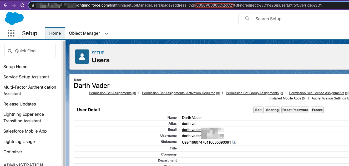
Task: Open Lightning Usage in sidebar
Action: tap(19, 142)
